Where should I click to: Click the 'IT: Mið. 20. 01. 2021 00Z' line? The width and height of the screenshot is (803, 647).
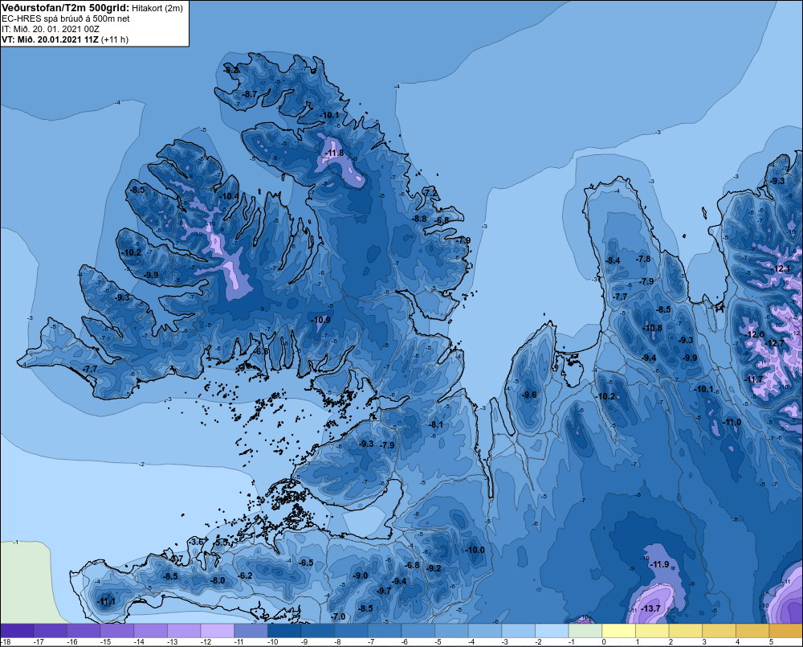[x=50, y=29]
